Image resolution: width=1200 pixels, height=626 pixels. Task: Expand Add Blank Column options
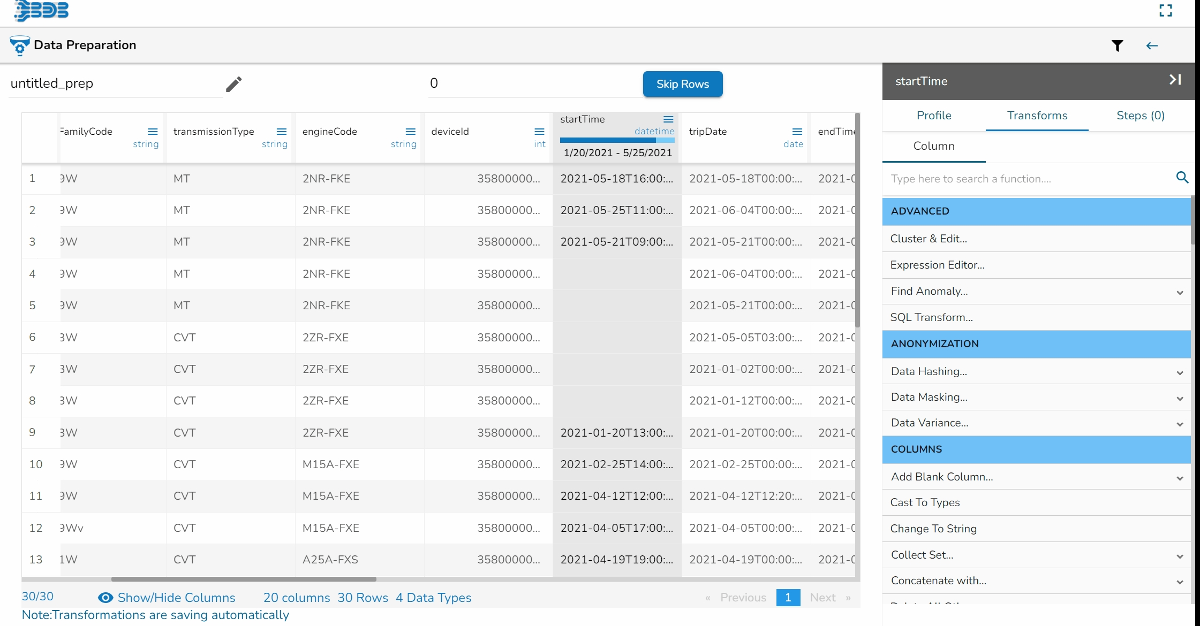1180,478
